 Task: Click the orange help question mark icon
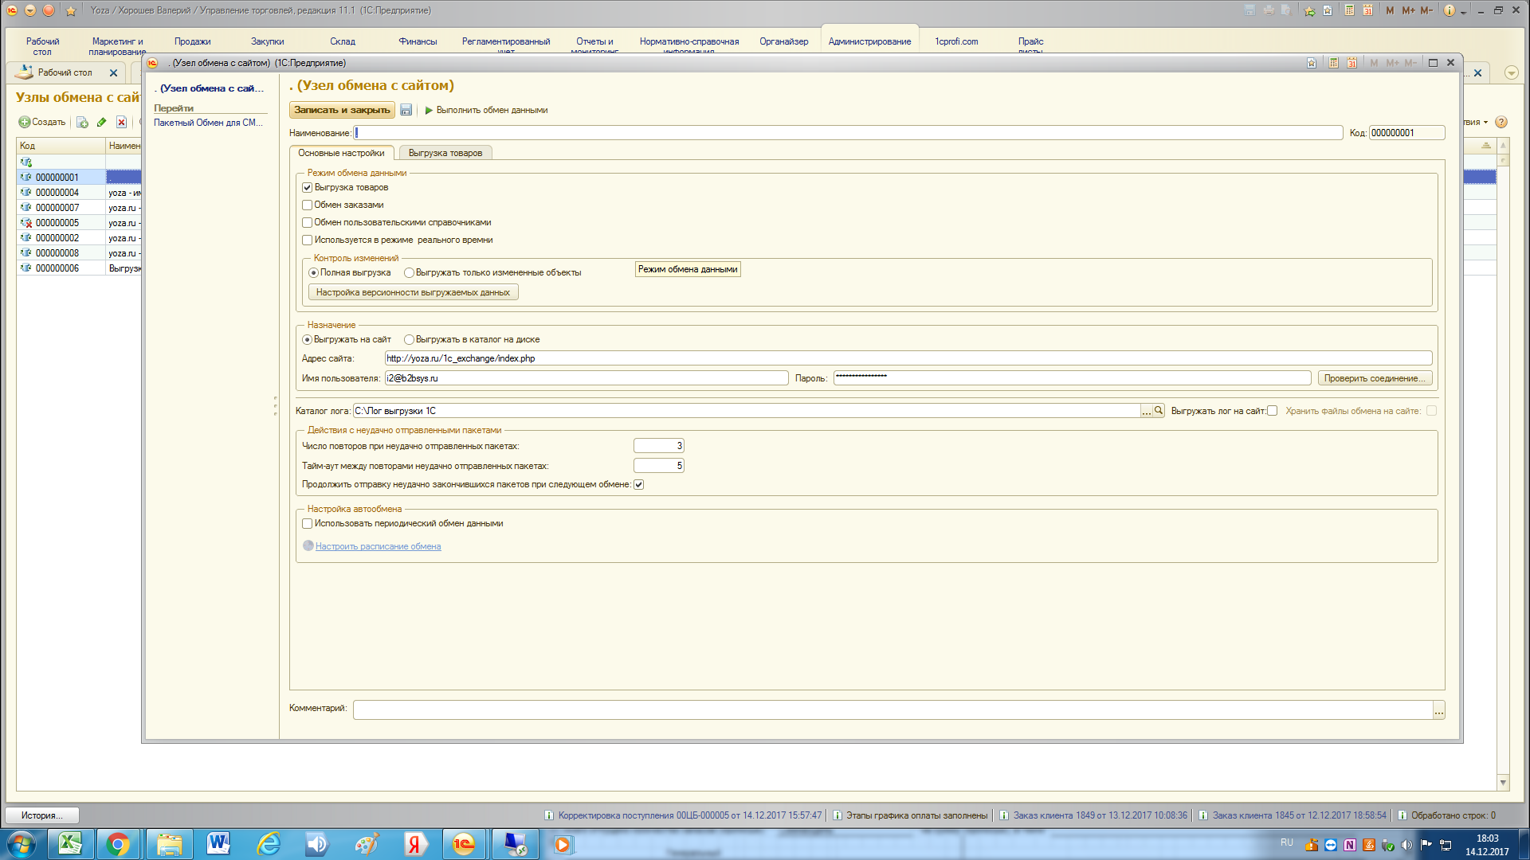[1501, 122]
